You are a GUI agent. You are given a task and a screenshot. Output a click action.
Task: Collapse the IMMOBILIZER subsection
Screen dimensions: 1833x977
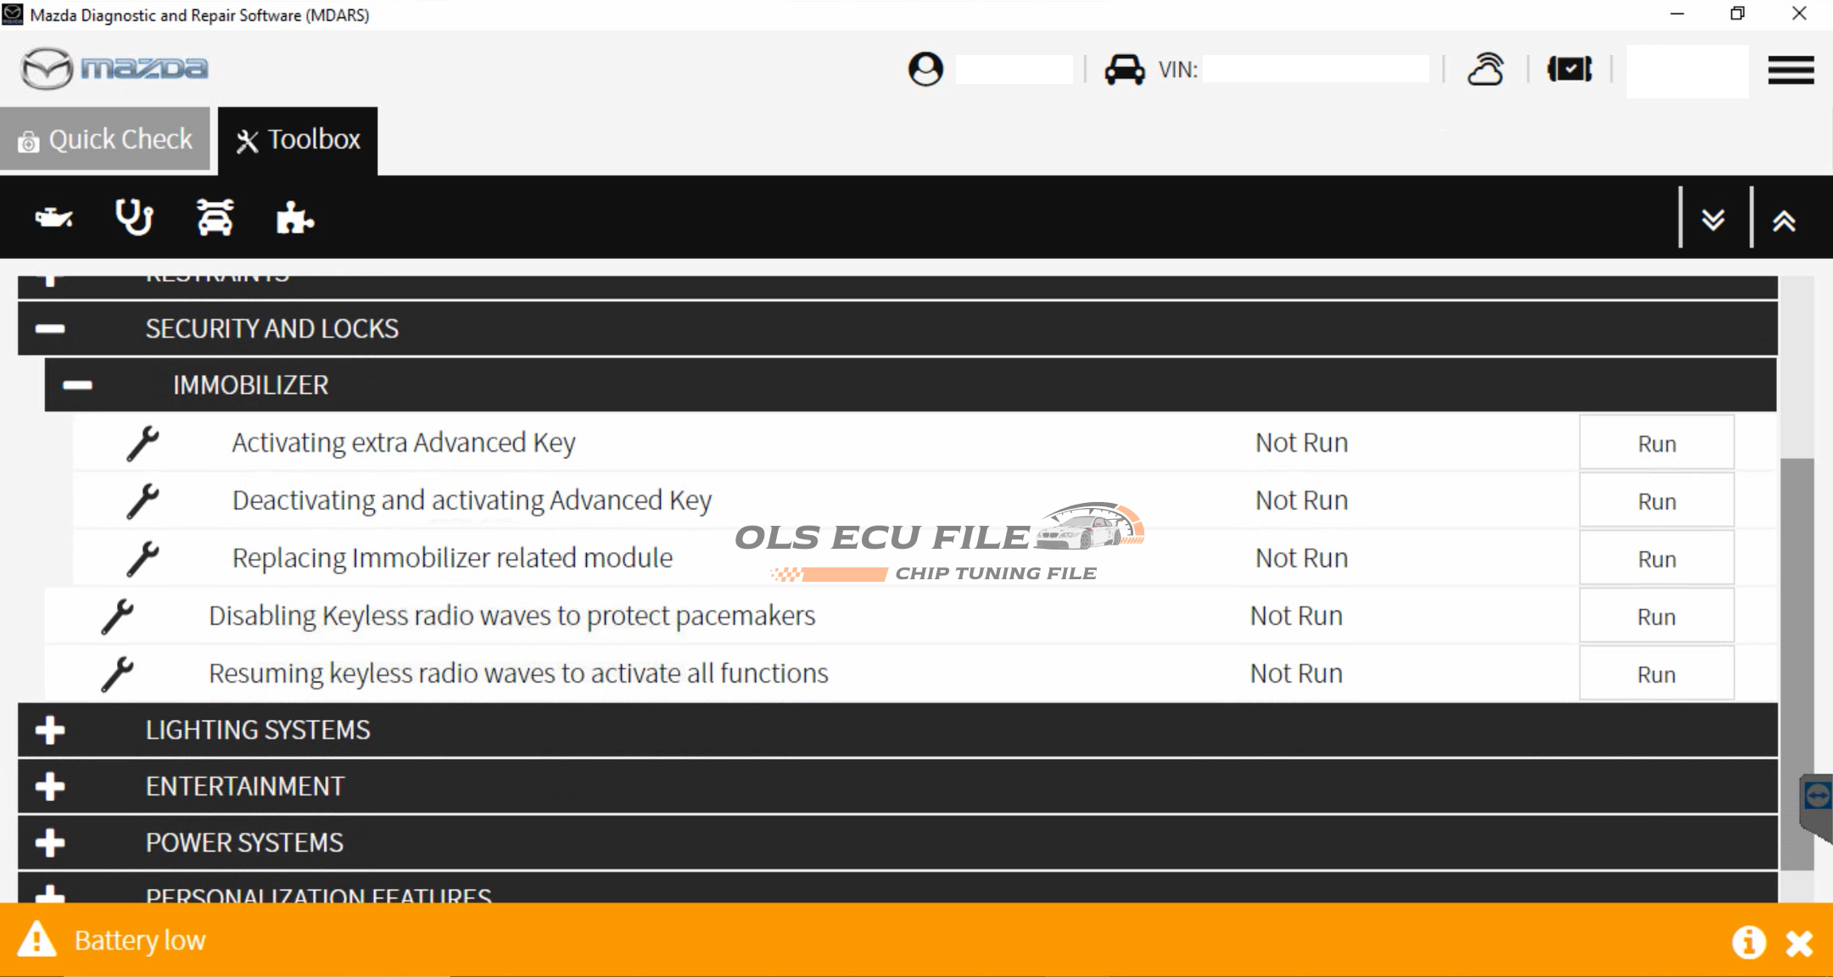click(x=77, y=386)
